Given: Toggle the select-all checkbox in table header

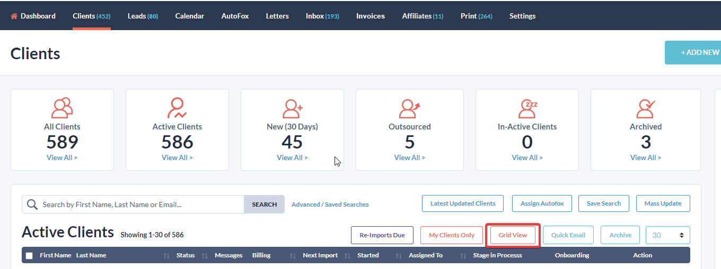Looking at the screenshot, I should (x=29, y=256).
